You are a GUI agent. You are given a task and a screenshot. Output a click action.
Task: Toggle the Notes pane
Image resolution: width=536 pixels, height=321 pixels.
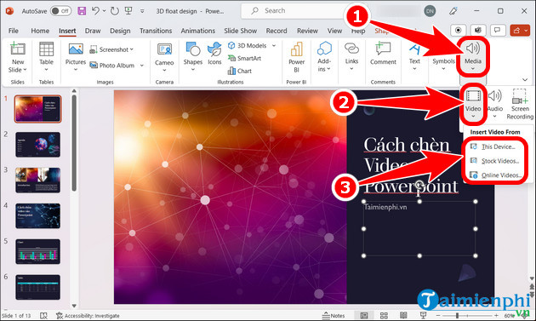(334, 316)
